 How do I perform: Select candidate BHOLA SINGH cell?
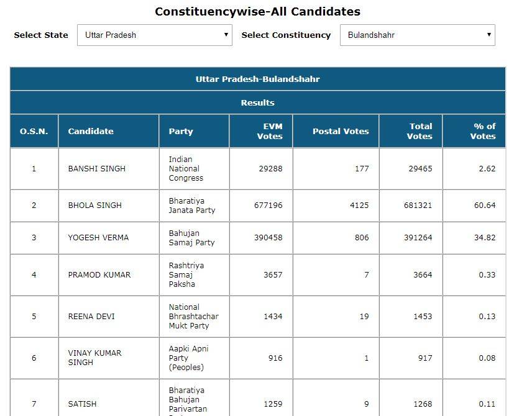(x=94, y=205)
